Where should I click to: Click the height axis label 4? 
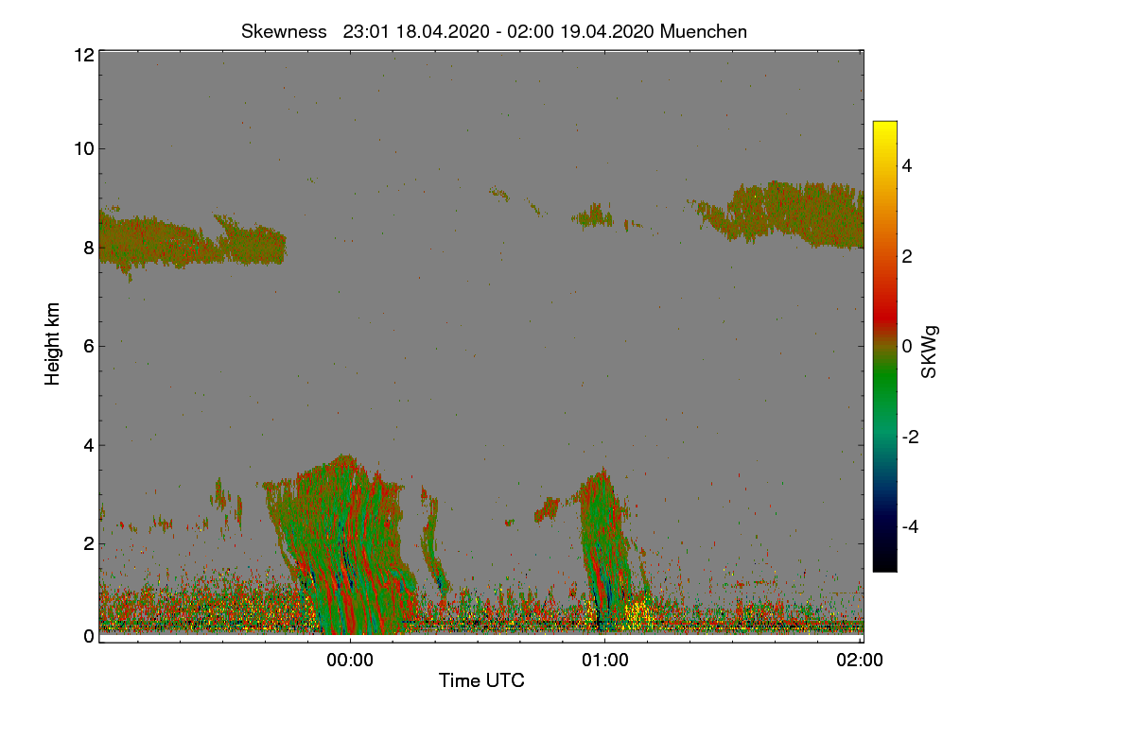(x=88, y=444)
